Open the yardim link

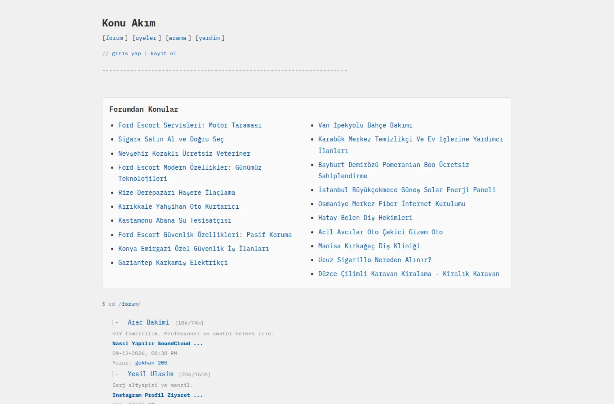(x=209, y=38)
